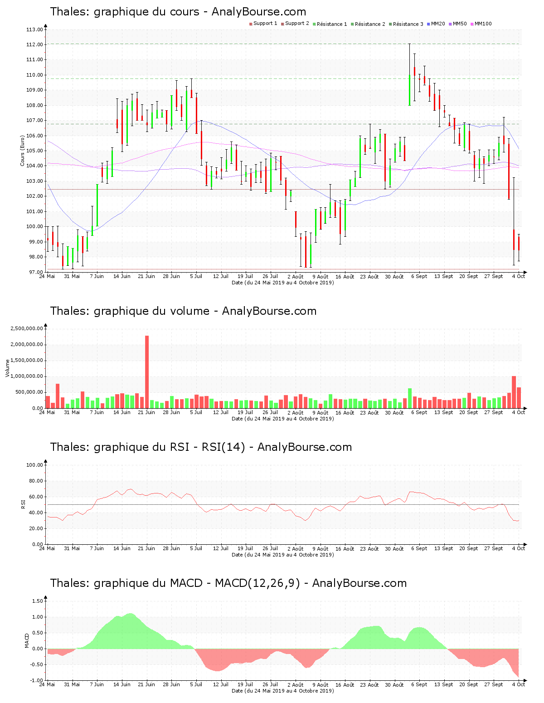This screenshot has width=544, height=703.
Task: Select the MM50 legend label
Action: (x=460, y=24)
